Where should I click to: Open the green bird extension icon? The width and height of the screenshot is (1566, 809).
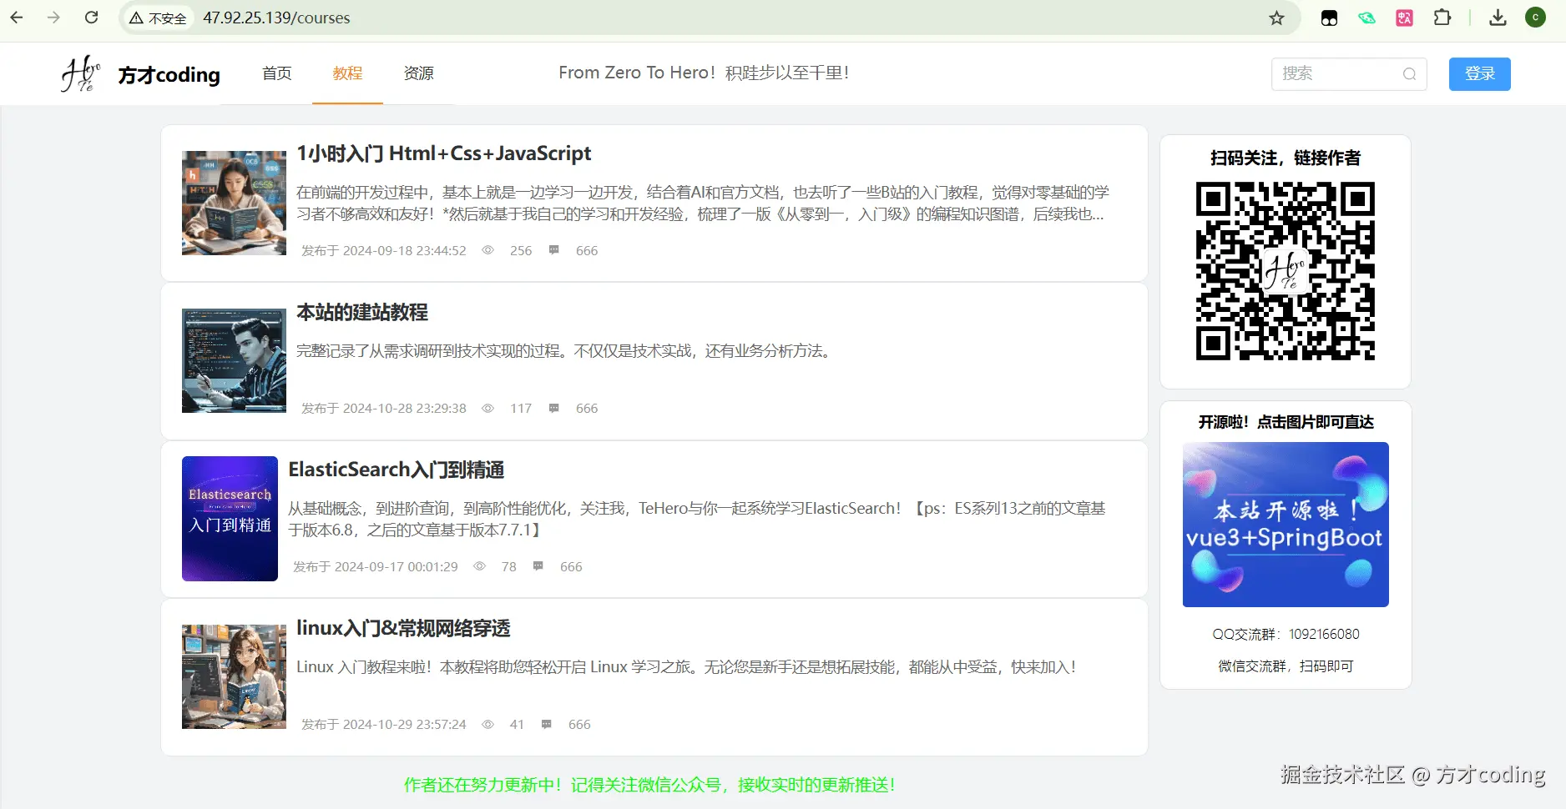[x=1366, y=18]
